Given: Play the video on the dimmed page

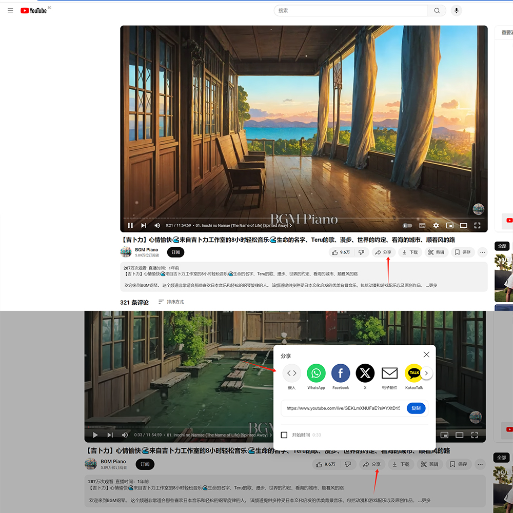Looking at the screenshot, I should point(95,435).
